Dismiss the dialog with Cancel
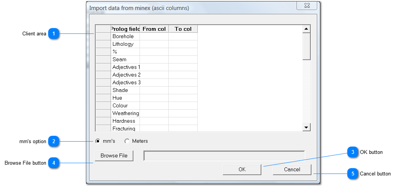This screenshot has height=187, width=397. pos(292,170)
